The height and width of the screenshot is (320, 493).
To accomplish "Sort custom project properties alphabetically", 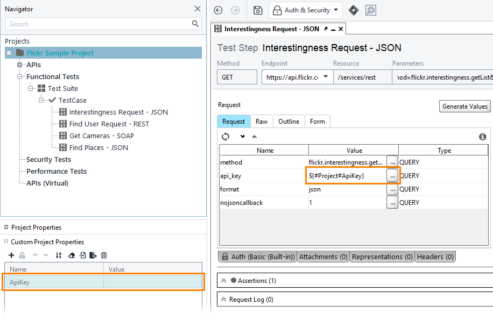I will [x=59, y=255].
